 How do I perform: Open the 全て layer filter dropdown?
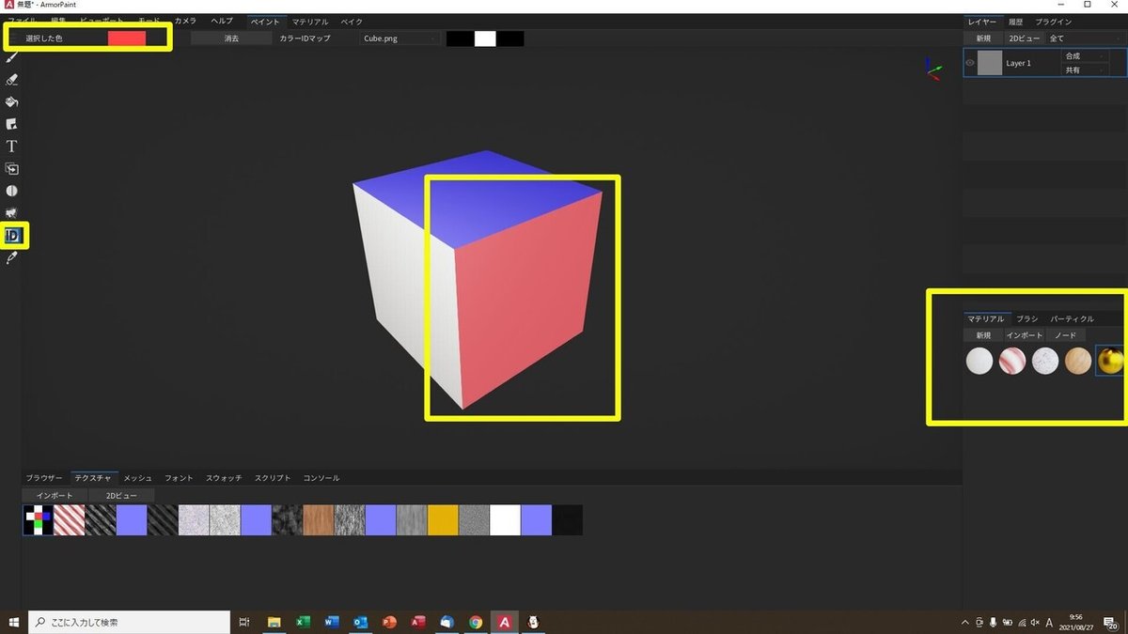tap(1084, 39)
